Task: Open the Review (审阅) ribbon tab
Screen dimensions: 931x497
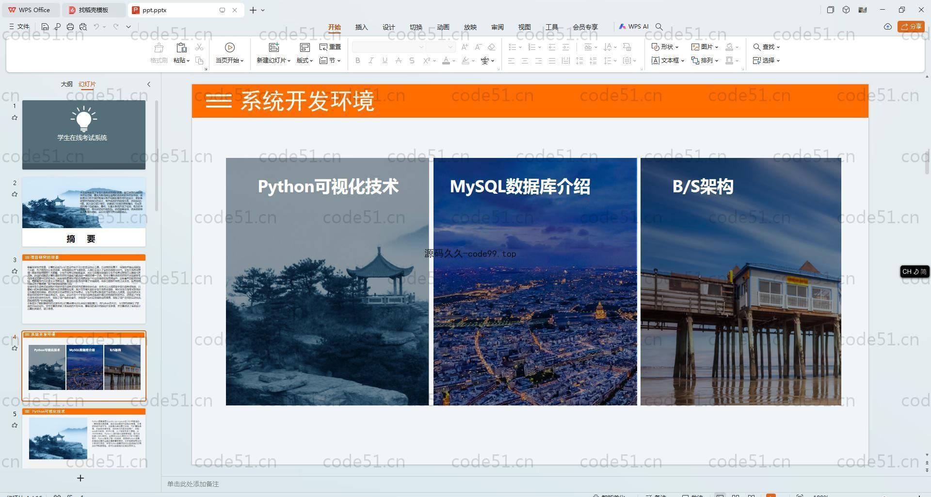Action: pos(498,27)
